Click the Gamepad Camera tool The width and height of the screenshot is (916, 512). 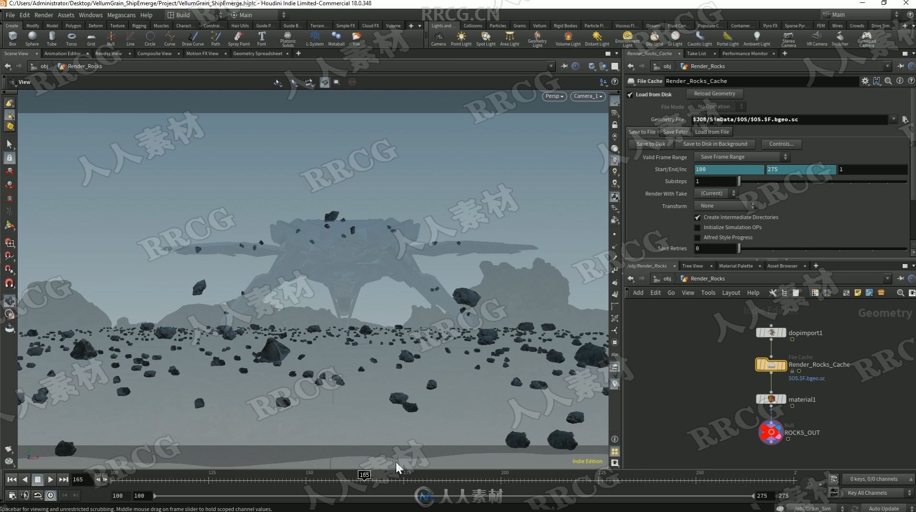click(867, 39)
